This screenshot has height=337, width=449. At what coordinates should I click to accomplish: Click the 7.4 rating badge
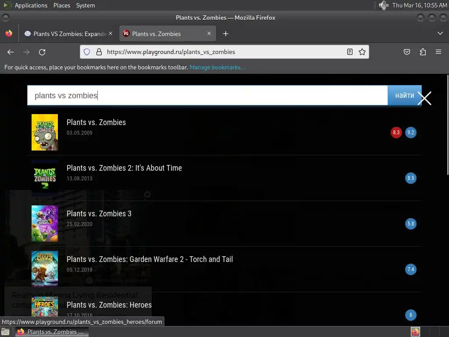coord(410,269)
